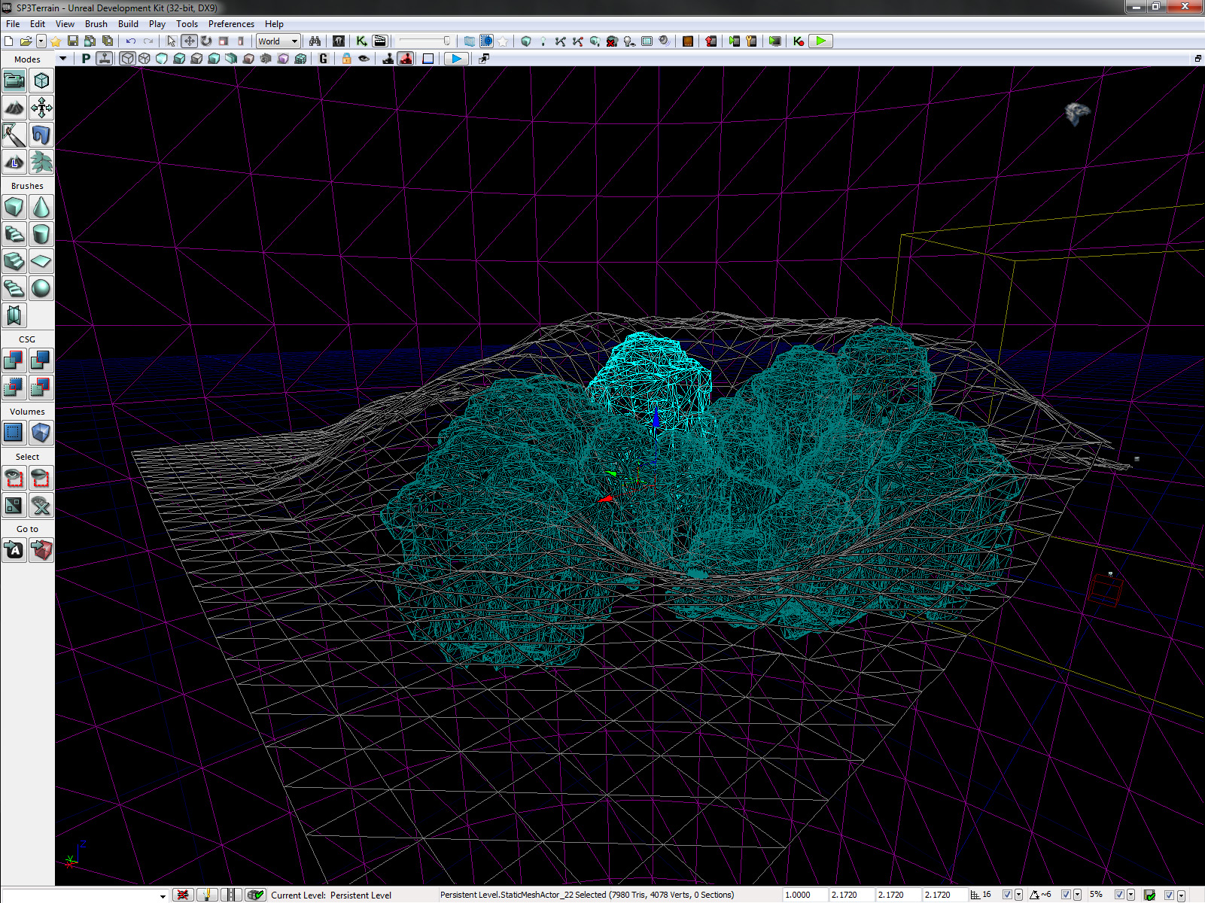Toggle viewport lock padlock icon
The image size is (1205, 903).
pos(346,59)
